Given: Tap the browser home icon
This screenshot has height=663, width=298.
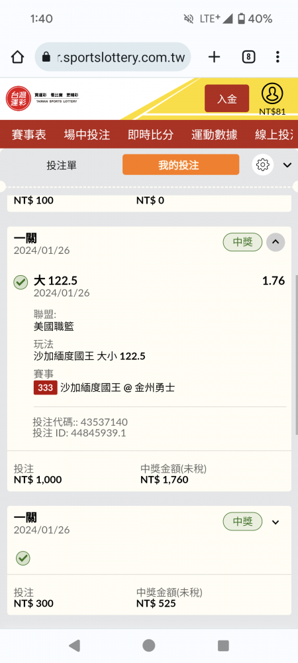Looking at the screenshot, I should [x=17, y=56].
